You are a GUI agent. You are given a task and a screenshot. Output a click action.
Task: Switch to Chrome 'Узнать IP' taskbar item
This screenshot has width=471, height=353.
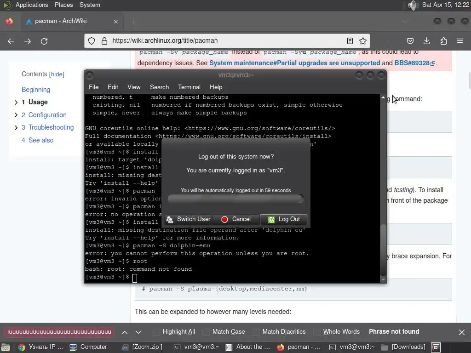(40, 347)
